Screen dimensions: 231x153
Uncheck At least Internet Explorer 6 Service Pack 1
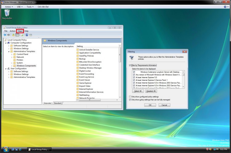point(134,80)
